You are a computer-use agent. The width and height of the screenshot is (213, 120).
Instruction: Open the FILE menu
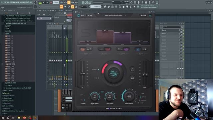coord(2,2)
